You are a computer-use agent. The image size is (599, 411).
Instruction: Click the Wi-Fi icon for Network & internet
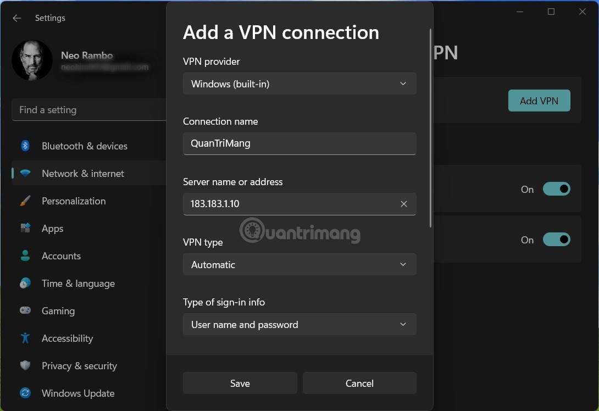pos(25,173)
